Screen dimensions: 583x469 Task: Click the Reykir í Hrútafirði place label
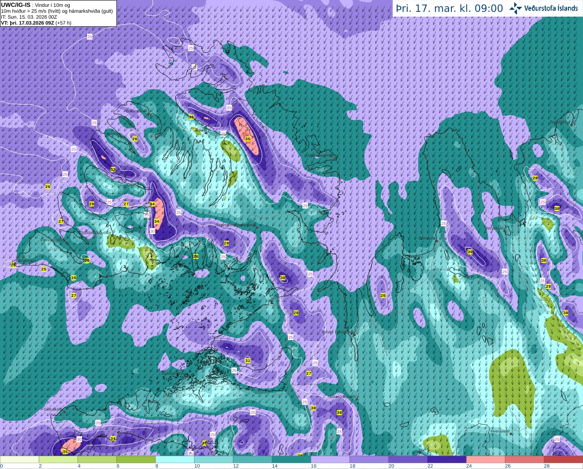click(338, 332)
